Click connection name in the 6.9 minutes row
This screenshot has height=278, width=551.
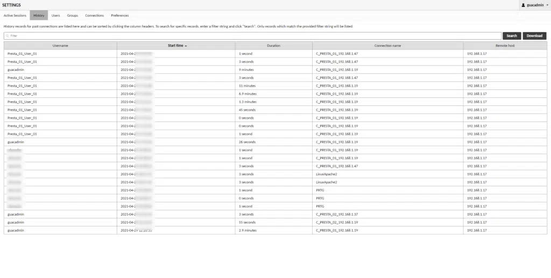point(337,94)
